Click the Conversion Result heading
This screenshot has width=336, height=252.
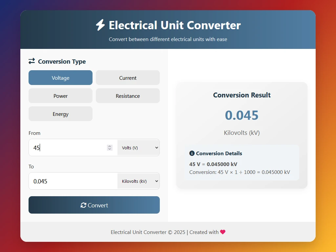242,95
